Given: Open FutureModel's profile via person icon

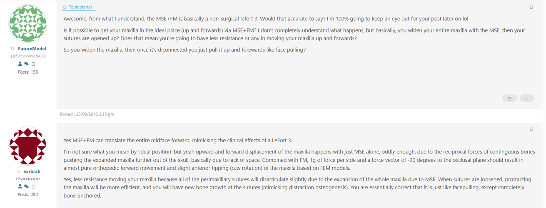Looking at the screenshot, I should [20, 64].
